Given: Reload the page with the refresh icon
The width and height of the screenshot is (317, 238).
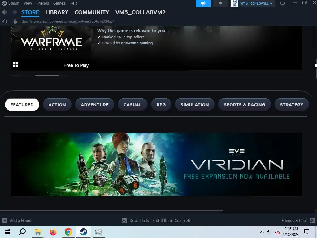Looking at the screenshot, I should (5, 21).
